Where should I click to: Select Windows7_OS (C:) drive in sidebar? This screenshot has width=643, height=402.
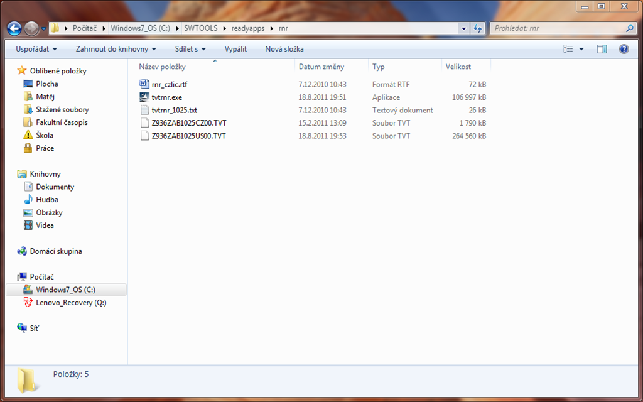[65, 290]
